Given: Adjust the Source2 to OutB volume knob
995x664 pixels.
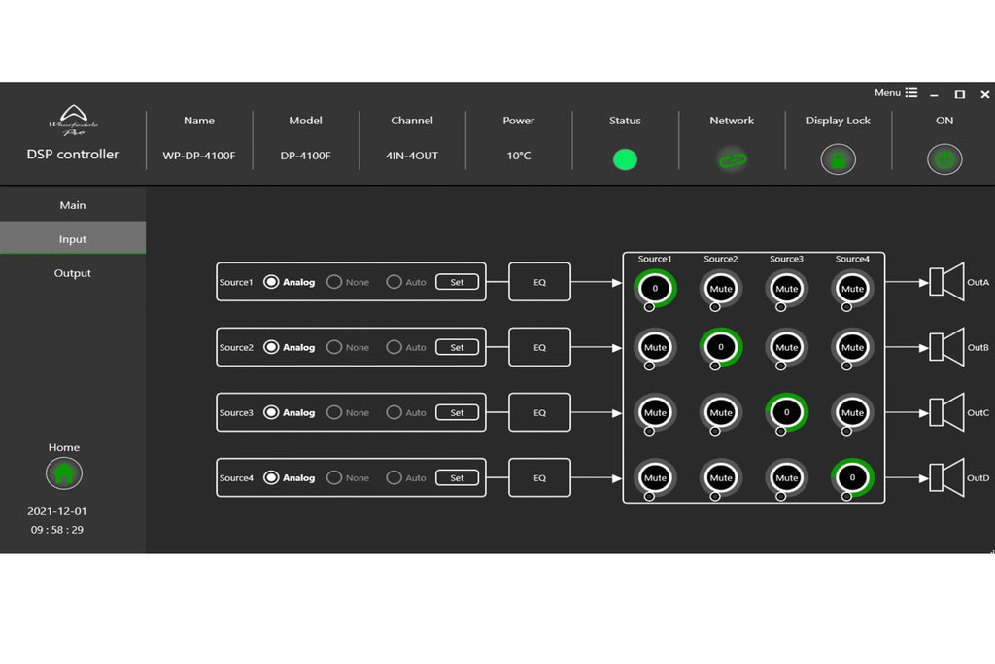Looking at the screenshot, I should (721, 347).
